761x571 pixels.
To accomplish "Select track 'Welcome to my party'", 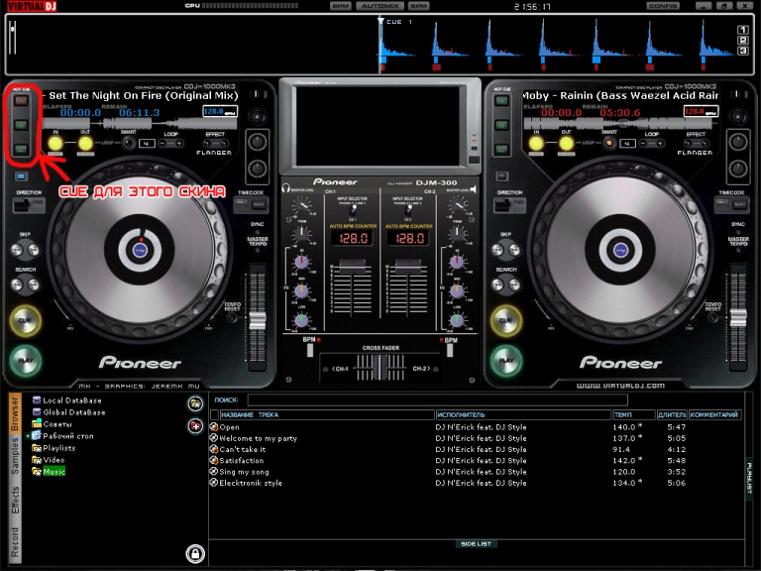I will [x=258, y=438].
